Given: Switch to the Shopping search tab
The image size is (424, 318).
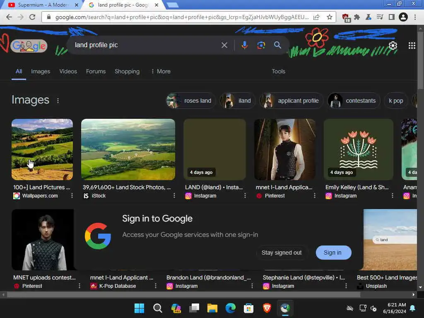Looking at the screenshot, I should click(x=127, y=71).
